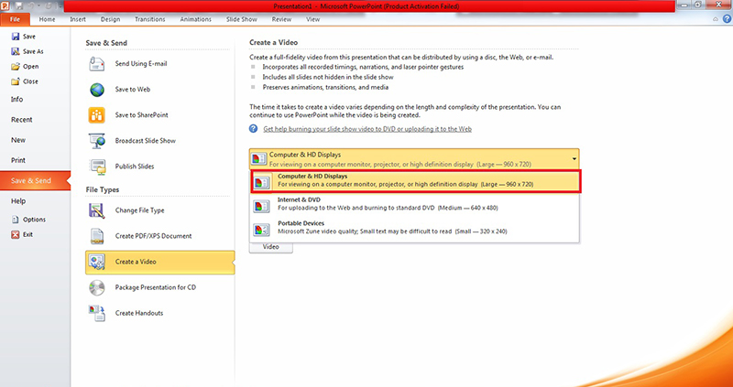Click the Save As icon
The width and height of the screenshot is (733, 387).
[x=16, y=51]
